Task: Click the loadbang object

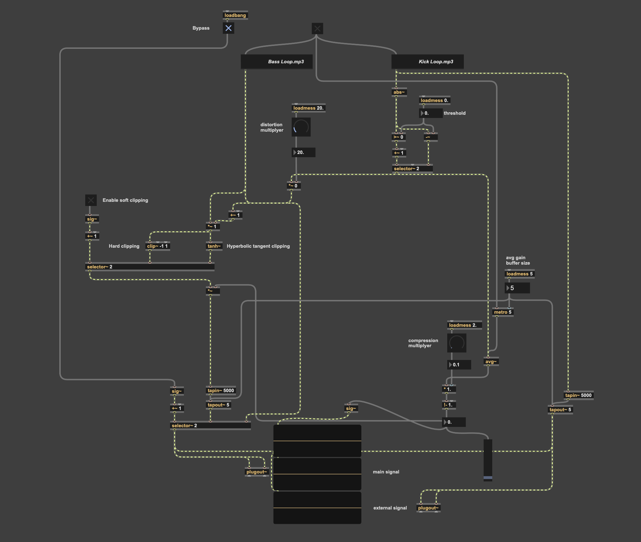Action: point(235,15)
